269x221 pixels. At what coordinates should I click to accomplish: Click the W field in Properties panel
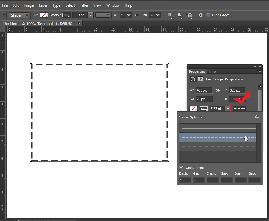pos(204,90)
